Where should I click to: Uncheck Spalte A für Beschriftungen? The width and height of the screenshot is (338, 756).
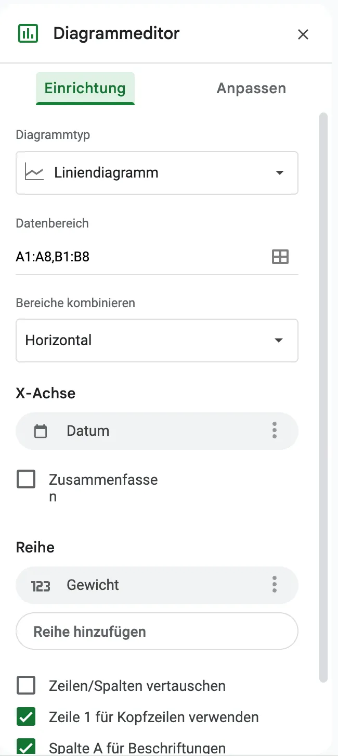pyautogui.click(x=25, y=748)
